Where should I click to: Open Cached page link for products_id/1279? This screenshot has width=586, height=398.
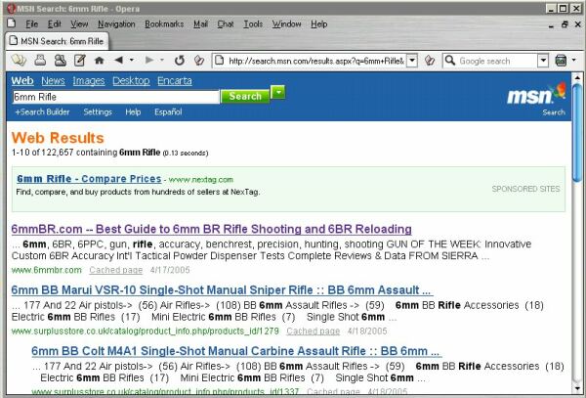[314, 332]
